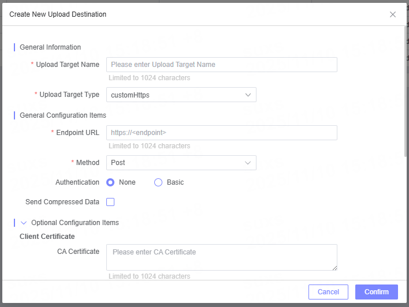Collapse section using Optional Configuration chevron
The height and width of the screenshot is (307, 409).
click(x=24, y=223)
